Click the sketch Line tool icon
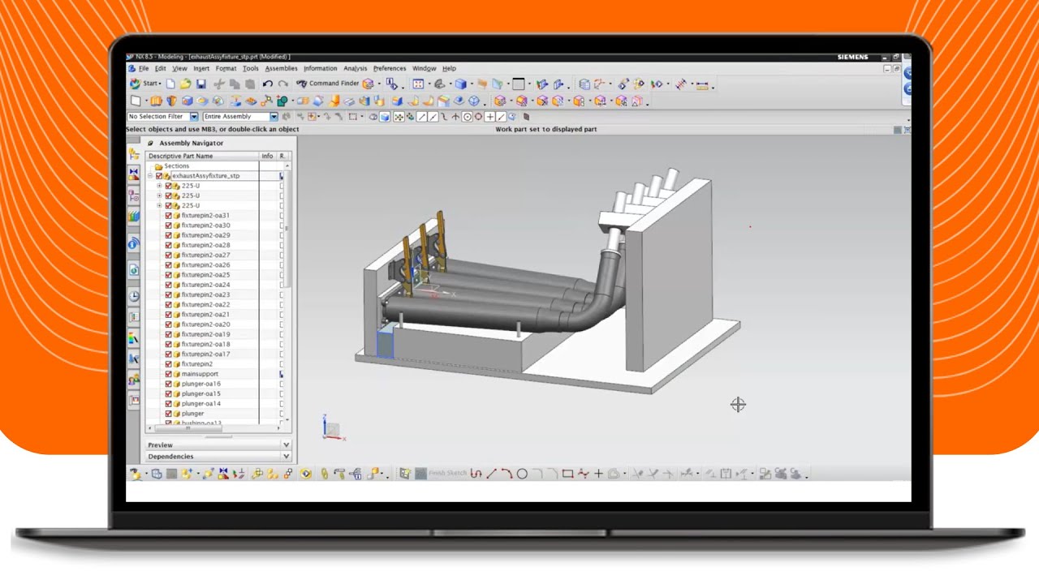This screenshot has width=1039, height=584. (x=491, y=474)
